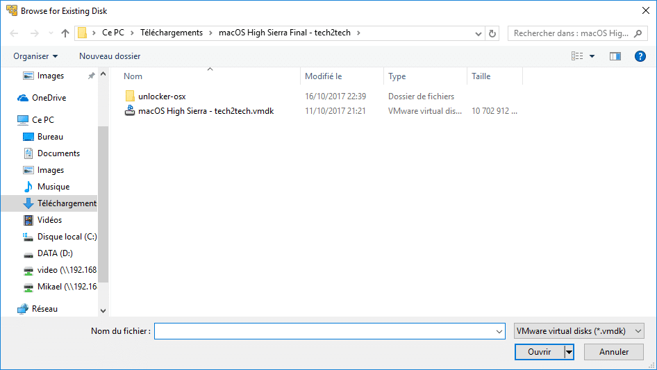This screenshot has width=657, height=370.
Task: Open the VMware virtual disks filter dropdown
Action: click(x=579, y=331)
